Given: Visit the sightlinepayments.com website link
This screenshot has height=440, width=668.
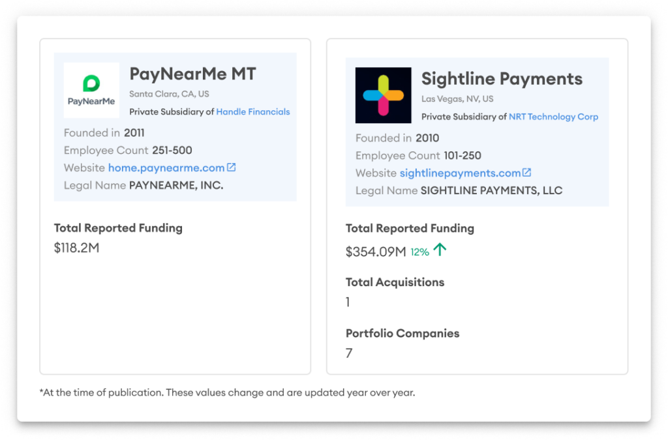Looking at the screenshot, I should click(x=460, y=173).
